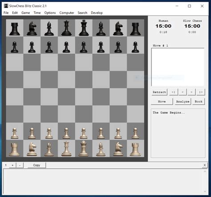The width and height of the screenshot is (211, 197).
Task: Step forward one move button
Action: (x=191, y=92)
